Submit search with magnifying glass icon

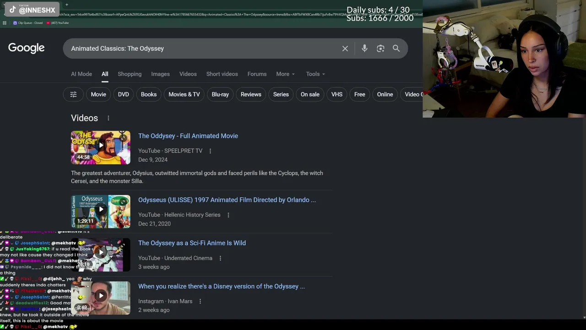[396, 49]
